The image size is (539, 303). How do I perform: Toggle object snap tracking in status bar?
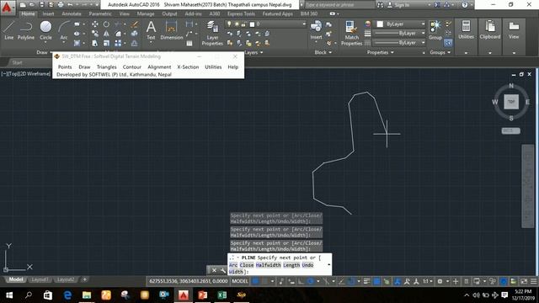pyautogui.click(x=342, y=281)
